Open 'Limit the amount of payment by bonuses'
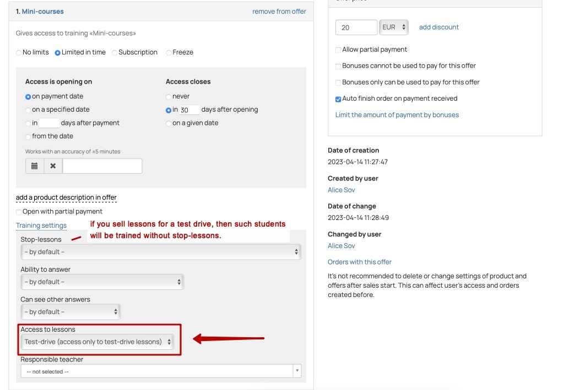This screenshot has width=580, height=390. point(397,115)
